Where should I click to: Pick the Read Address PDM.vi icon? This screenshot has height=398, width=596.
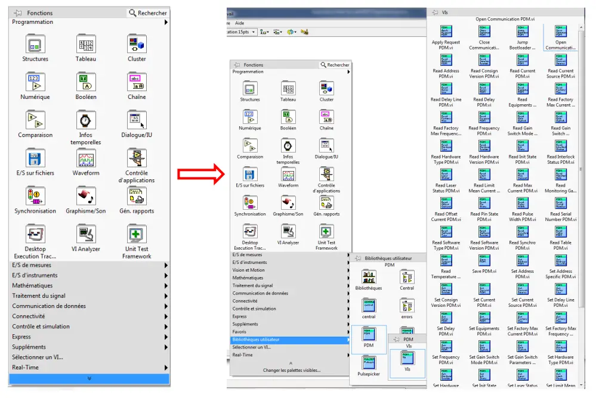point(446,60)
